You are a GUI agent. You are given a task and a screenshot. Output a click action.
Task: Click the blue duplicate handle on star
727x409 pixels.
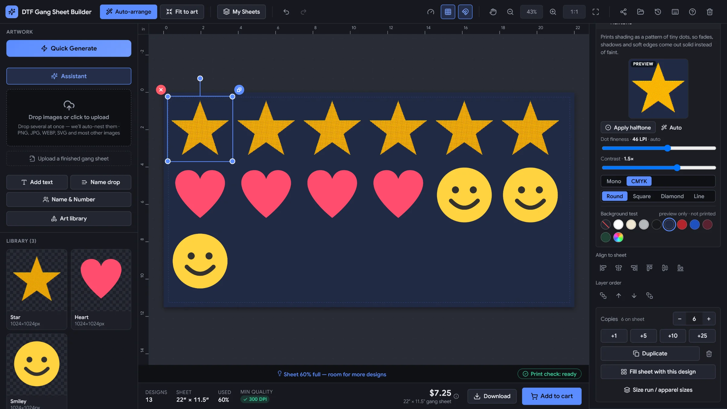point(239,90)
